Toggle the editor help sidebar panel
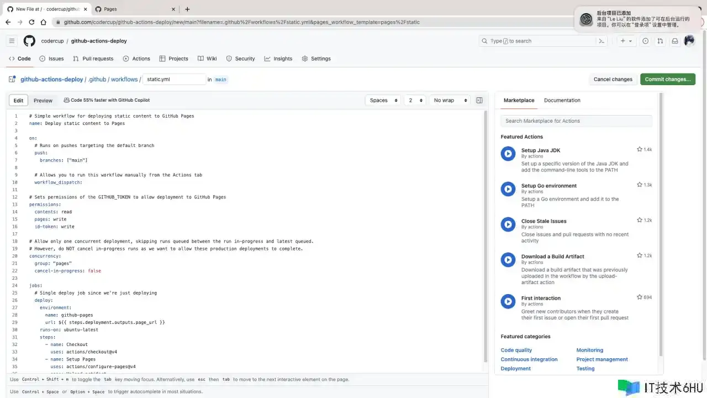 click(x=479, y=101)
